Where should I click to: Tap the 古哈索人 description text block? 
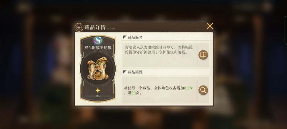(159, 50)
